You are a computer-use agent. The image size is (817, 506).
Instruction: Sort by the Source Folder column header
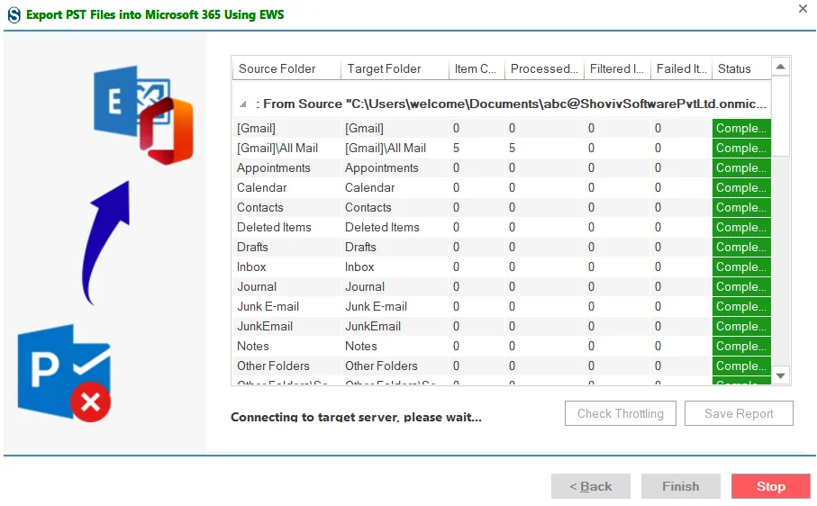click(286, 68)
